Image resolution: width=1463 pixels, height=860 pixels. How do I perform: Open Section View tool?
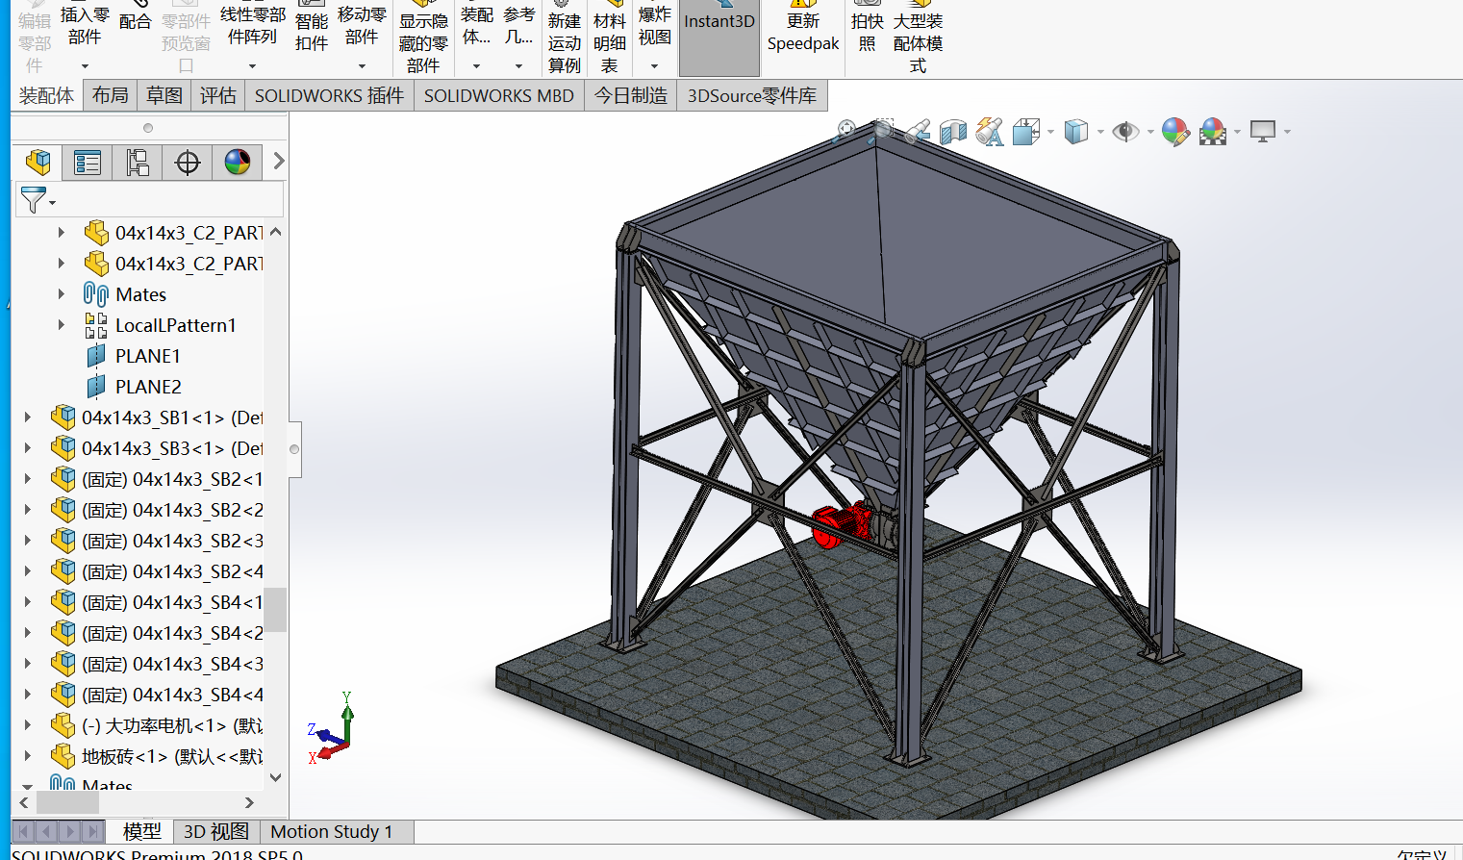953,131
